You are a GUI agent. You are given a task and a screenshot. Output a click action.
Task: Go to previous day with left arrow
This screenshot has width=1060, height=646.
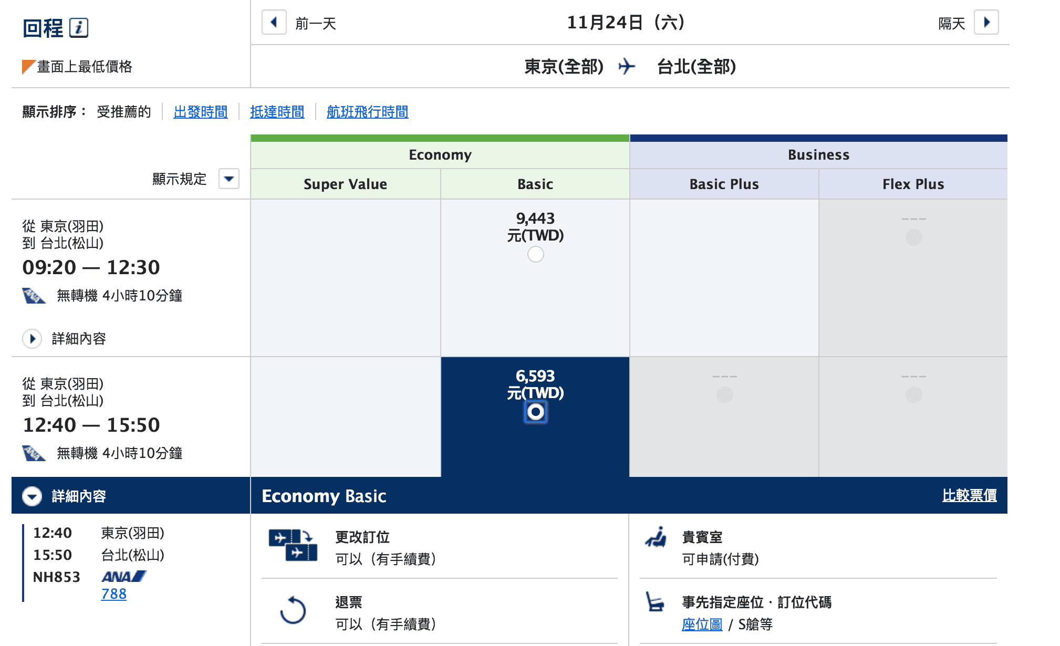pyautogui.click(x=274, y=23)
